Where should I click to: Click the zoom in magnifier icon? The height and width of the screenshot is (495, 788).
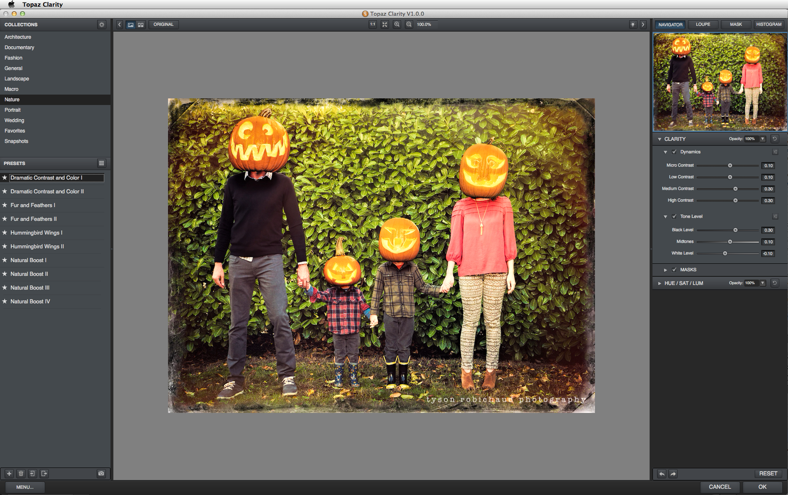397,25
